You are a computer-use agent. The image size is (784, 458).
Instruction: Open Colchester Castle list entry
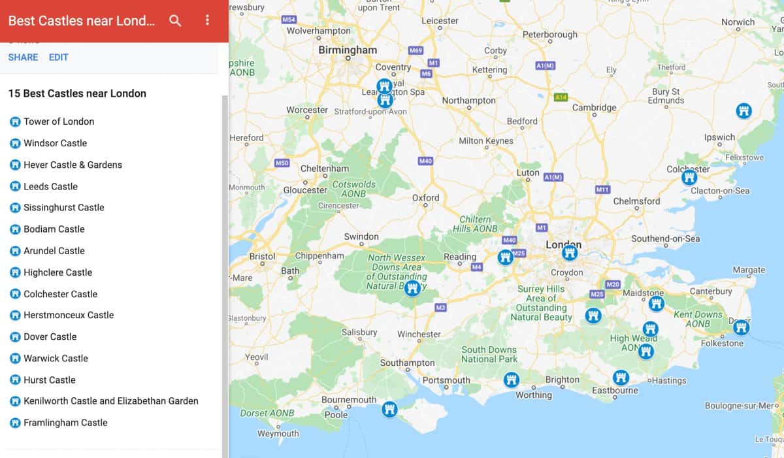coord(60,293)
